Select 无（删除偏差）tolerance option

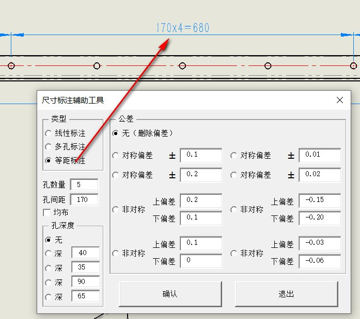[116, 133]
